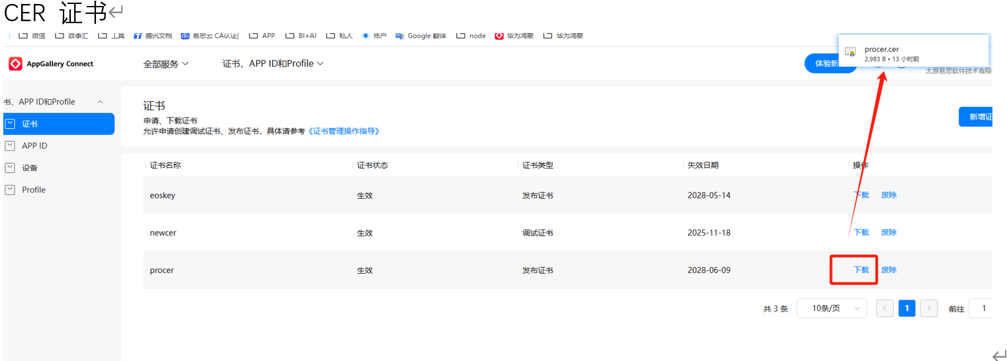The height and width of the screenshot is (361, 1007).
Task: Open the Google 翻译 bookmark icon
Action: pos(400,36)
